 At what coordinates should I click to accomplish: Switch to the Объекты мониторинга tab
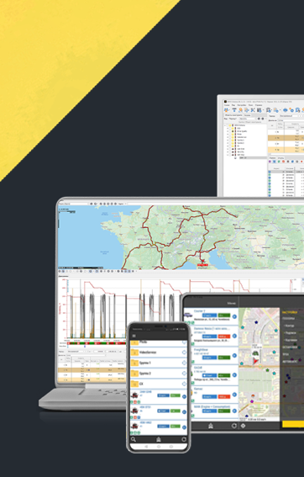[233, 115]
